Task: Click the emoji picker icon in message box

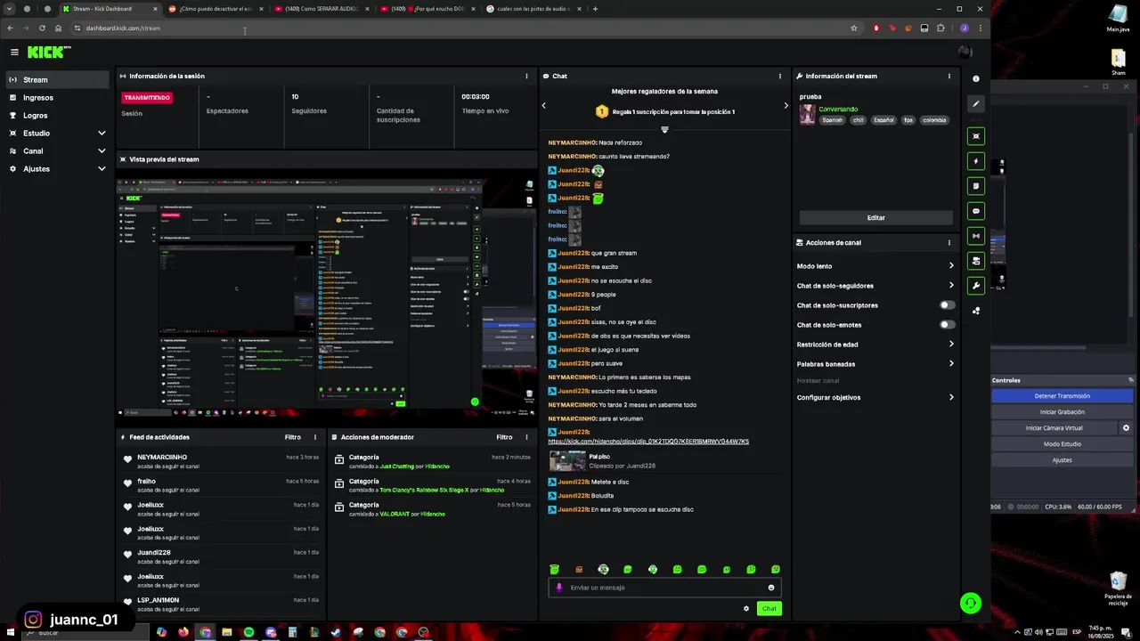Action: 771,588
